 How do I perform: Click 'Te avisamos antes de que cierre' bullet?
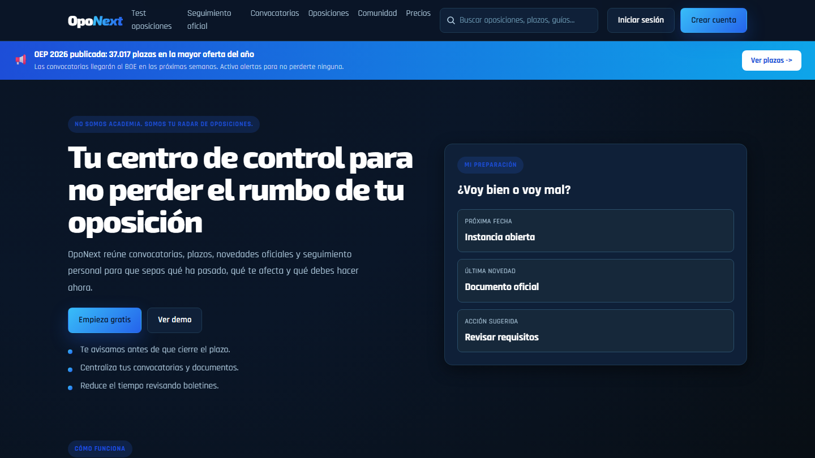coord(155,350)
